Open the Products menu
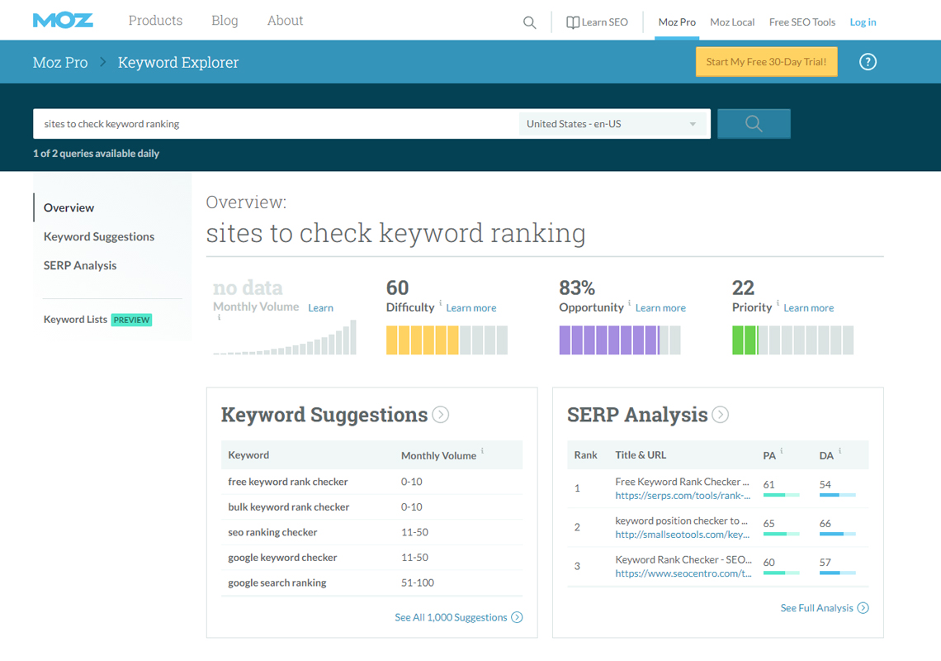941x661 pixels. coord(155,21)
